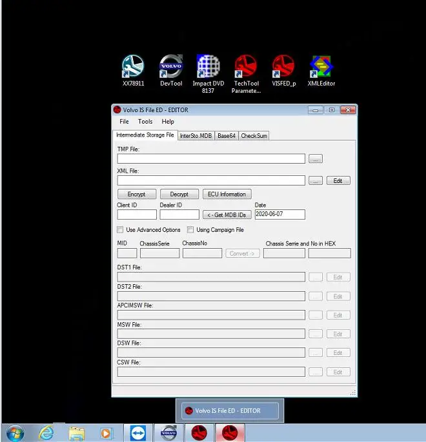
Task: Open TeamViewer from the taskbar
Action: point(138,433)
